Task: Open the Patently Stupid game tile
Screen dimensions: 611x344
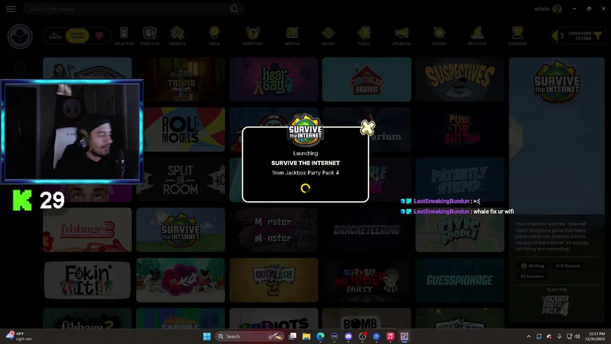Action: point(460,180)
